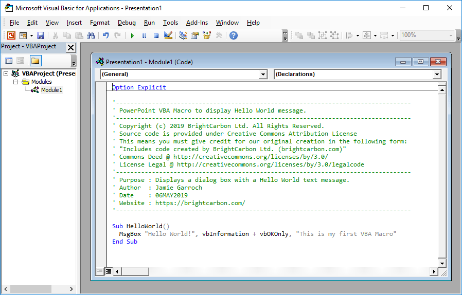Viewport: 462px width, 295px height.
Task: Open the Align dropdown arrow
Action: 358,35
